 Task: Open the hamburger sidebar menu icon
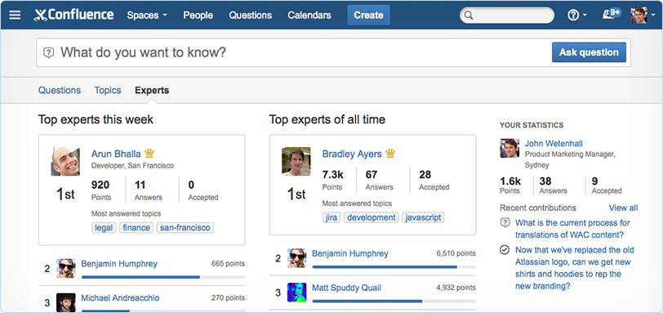(x=15, y=16)
